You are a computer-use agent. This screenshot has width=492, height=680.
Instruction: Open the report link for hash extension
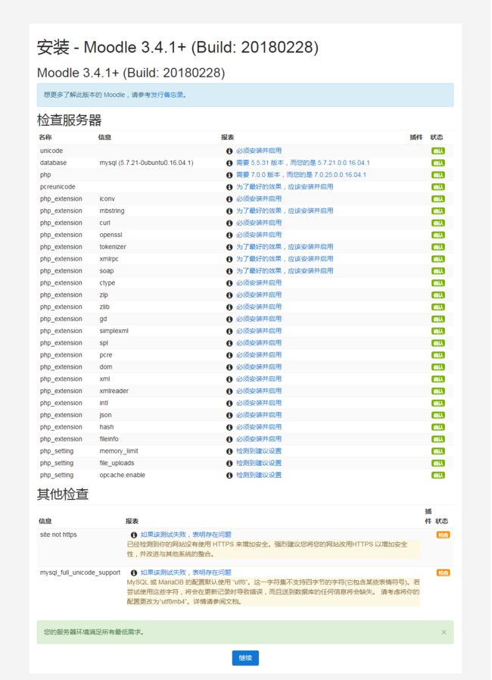(x=259, y=427)
